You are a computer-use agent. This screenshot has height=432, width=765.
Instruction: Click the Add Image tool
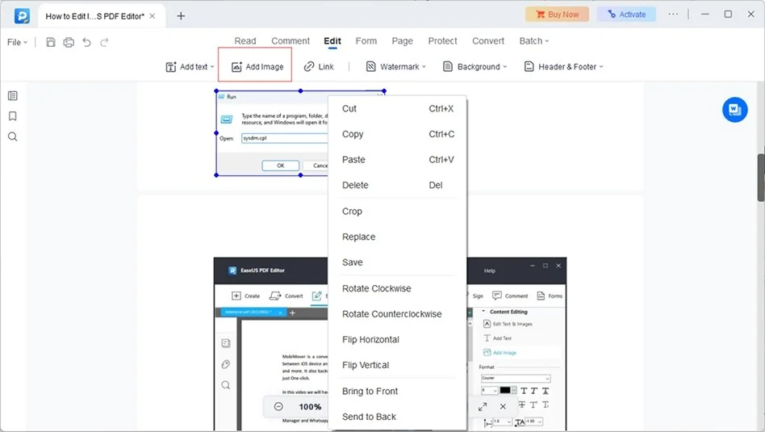(x=257, y=67)
